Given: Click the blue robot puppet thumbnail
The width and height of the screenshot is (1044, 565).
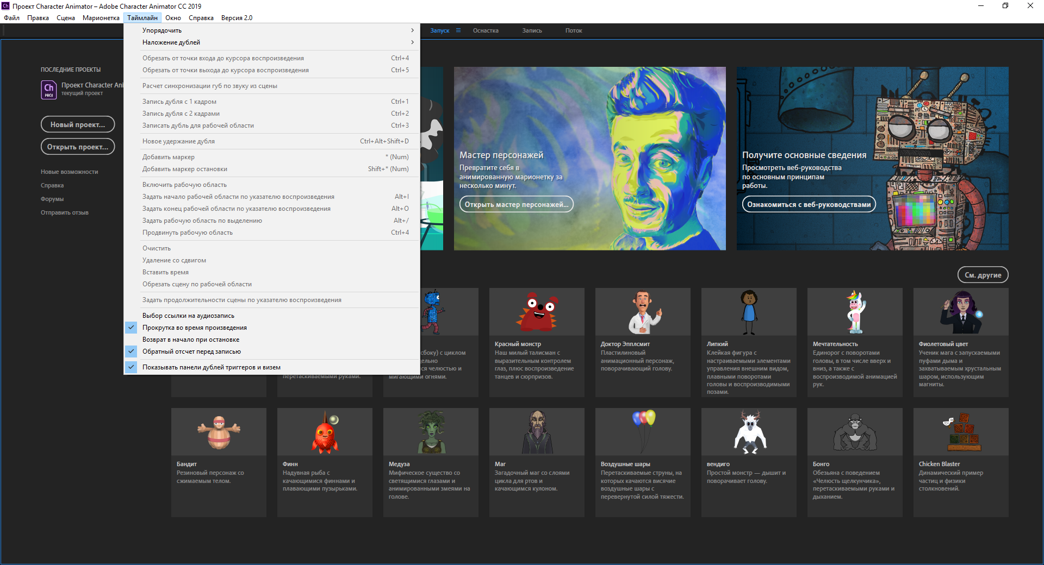Looking at the screenshot, I should pyautogui.click(x=449, y=312).
